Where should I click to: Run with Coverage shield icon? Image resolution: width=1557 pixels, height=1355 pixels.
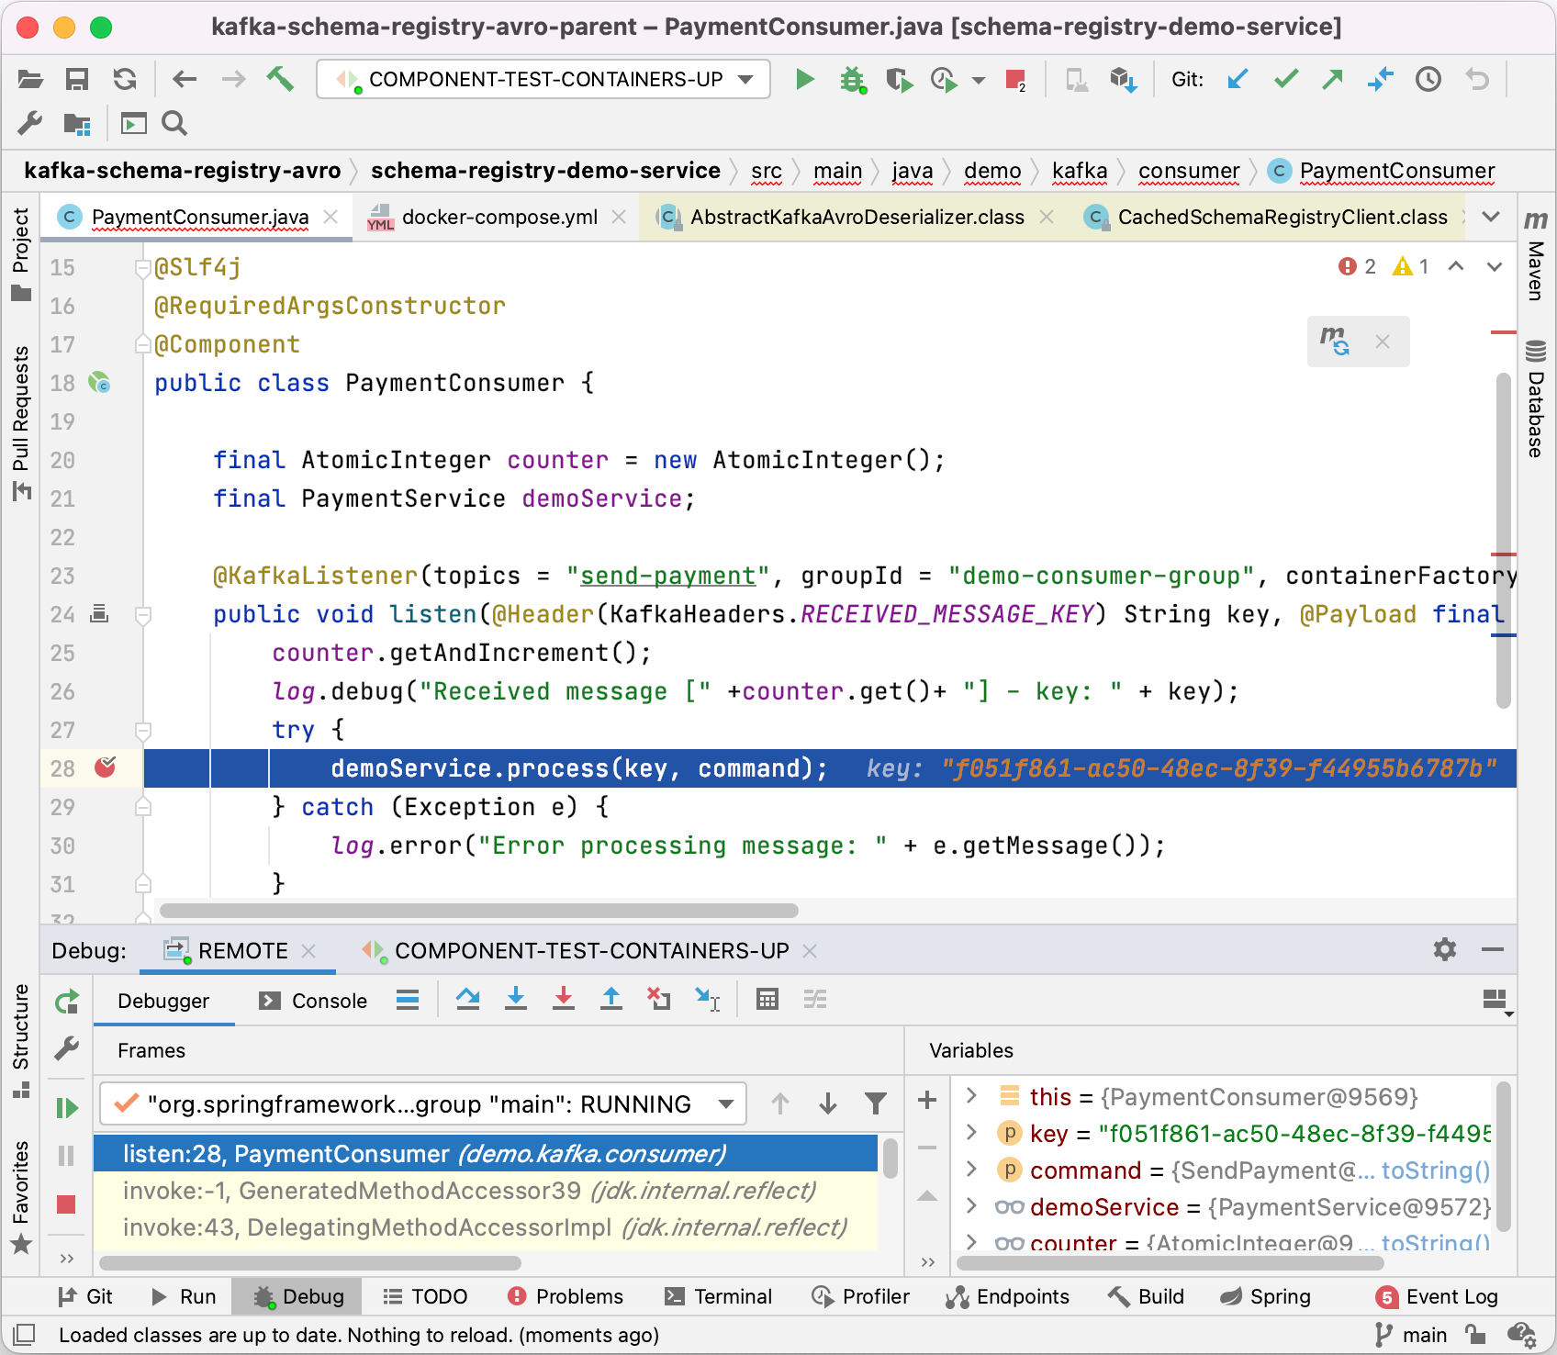[x=900, y=80]
